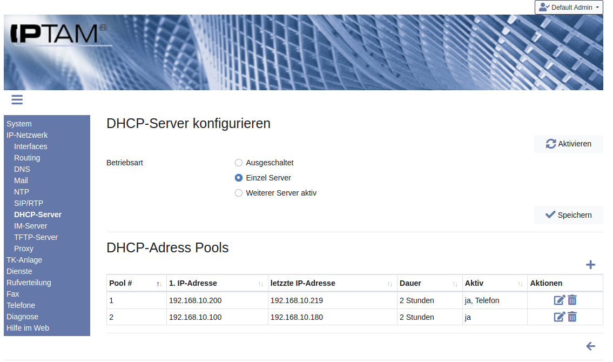The image size is (613, 362).
Task: Choose Weiterer Server aktiv mode
Action: click(239, 193)
